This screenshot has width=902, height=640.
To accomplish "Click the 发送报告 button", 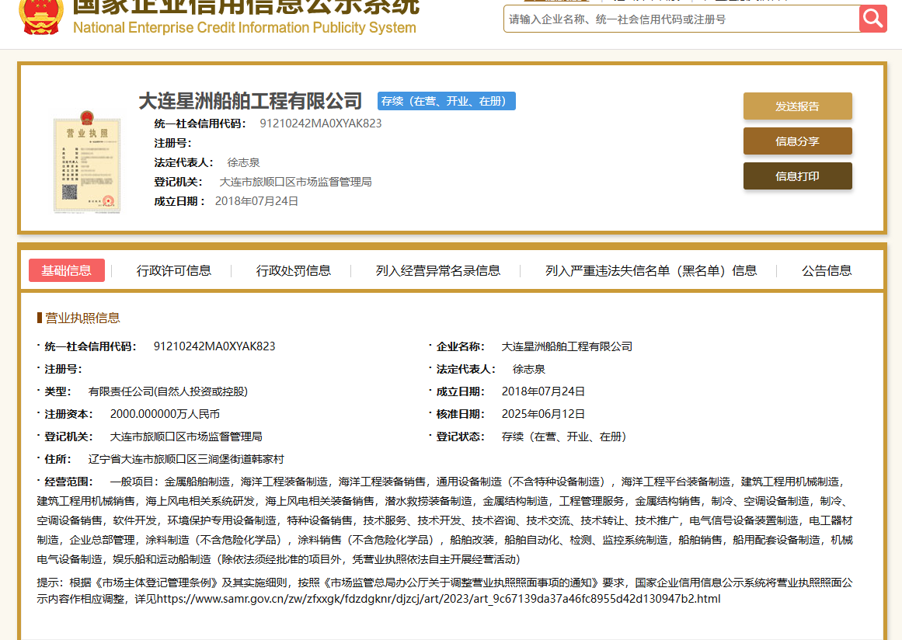I will (x=797, y=106).
